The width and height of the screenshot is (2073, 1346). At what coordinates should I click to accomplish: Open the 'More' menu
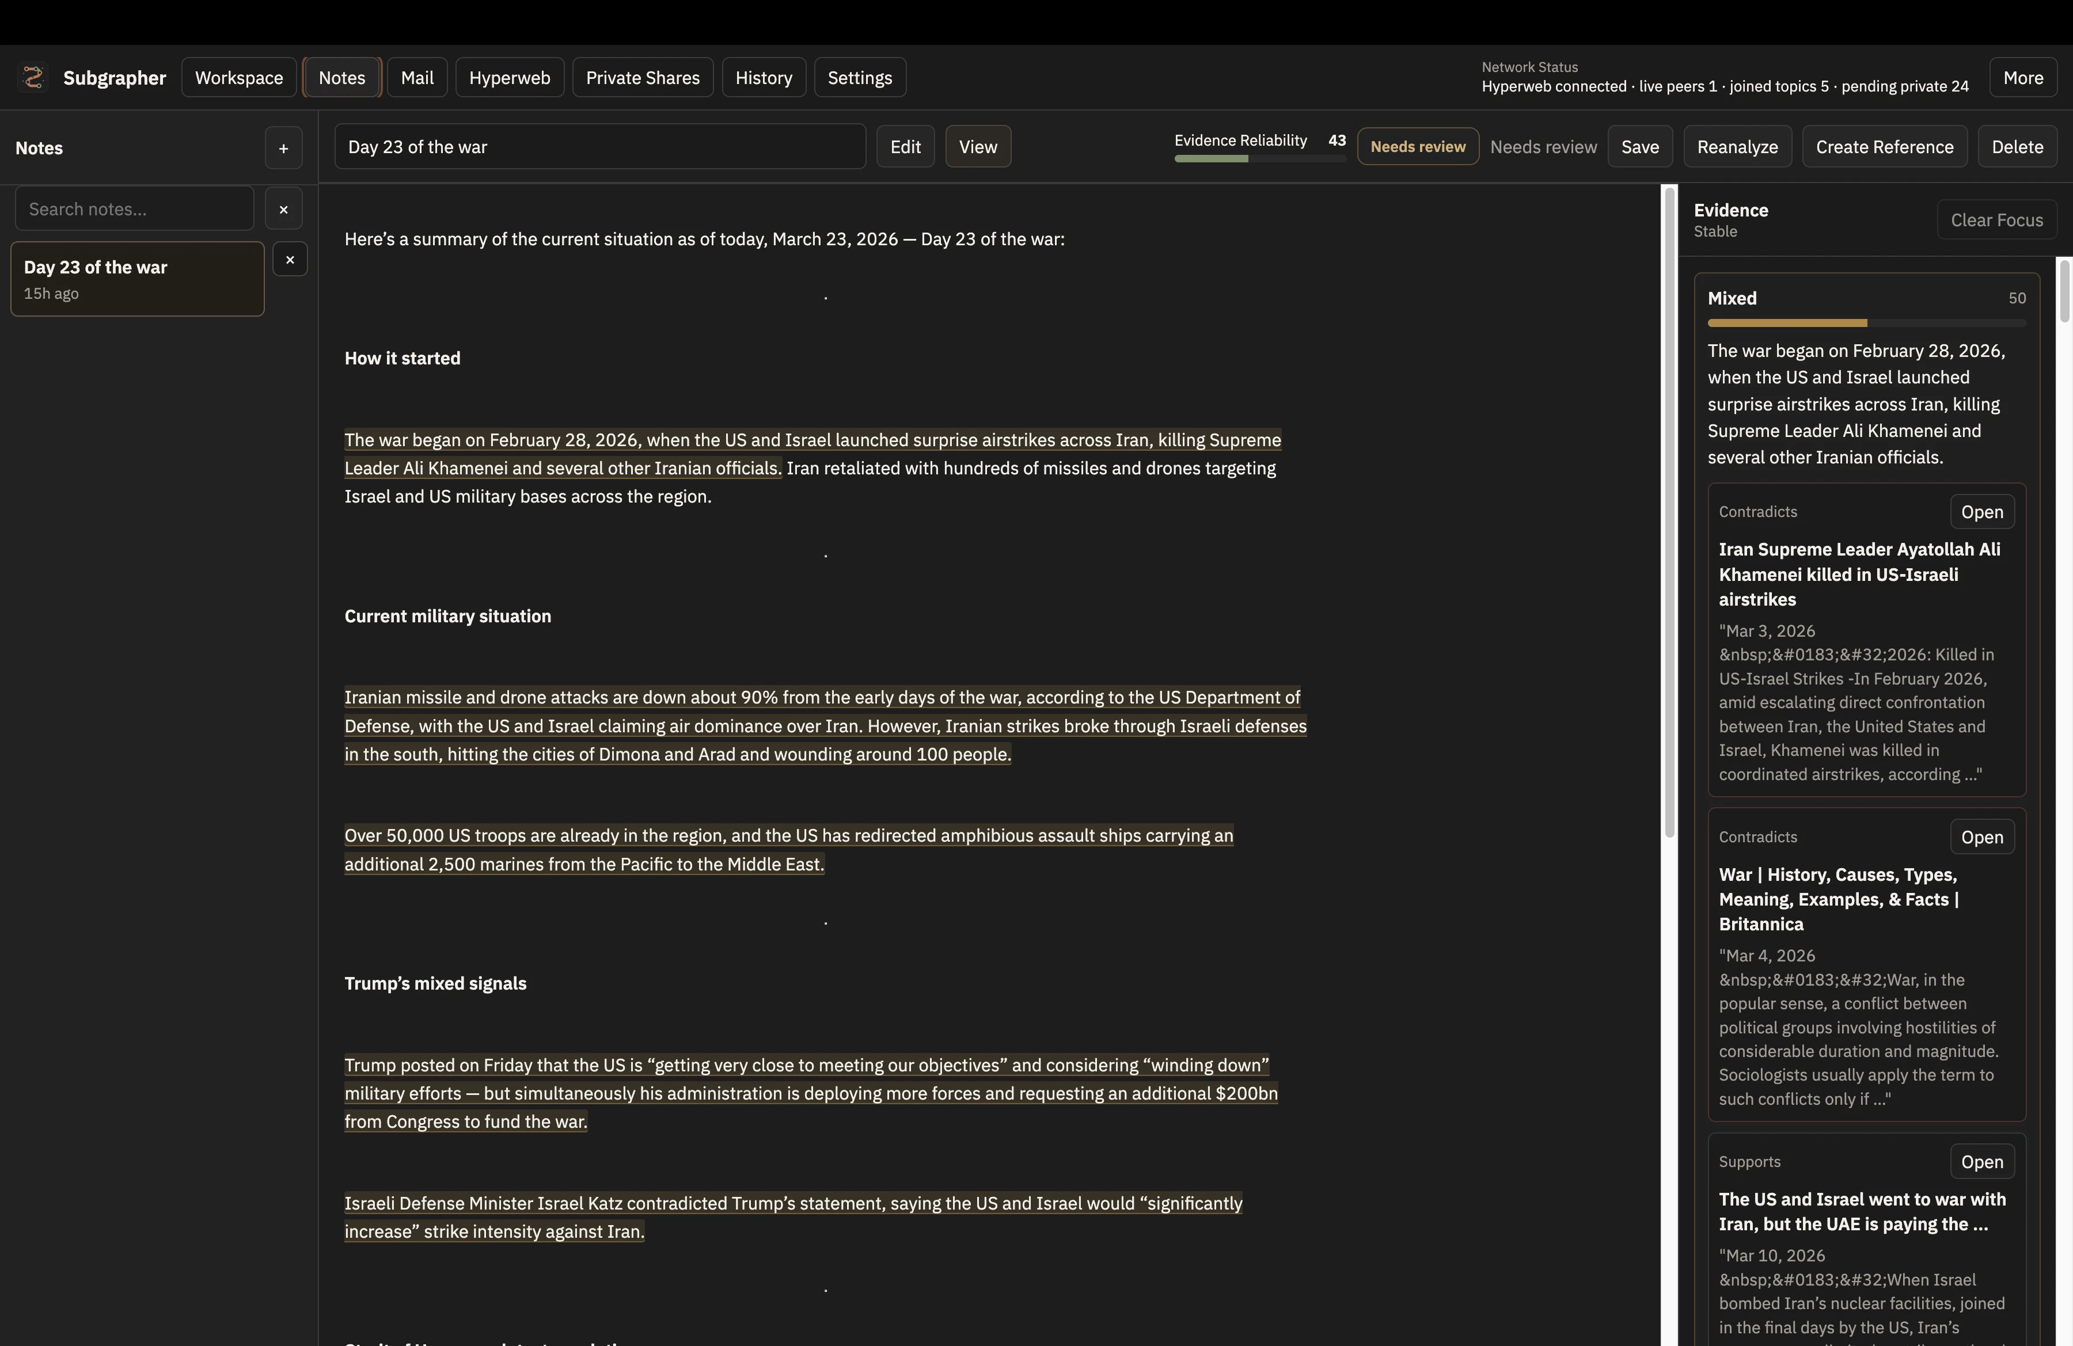click(x=2023, y=77)
